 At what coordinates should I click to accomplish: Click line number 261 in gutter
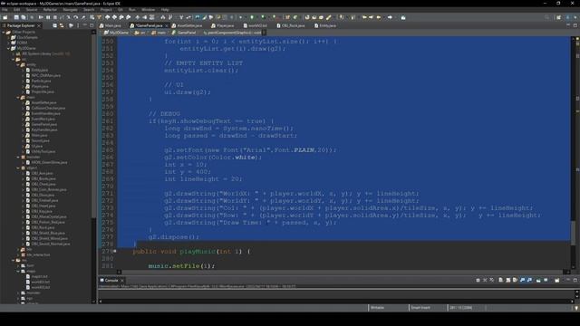click(108, 121)
